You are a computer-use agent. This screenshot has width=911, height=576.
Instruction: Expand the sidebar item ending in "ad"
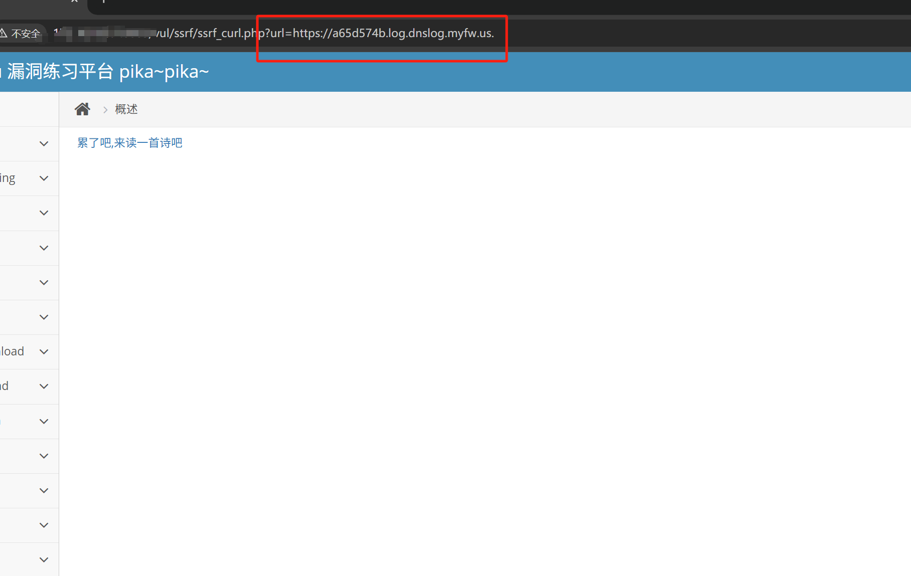click(29, 387)
